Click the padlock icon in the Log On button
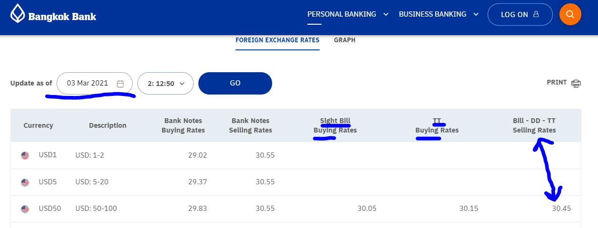Viewport: 598px width, 228px height. pos(536,14)
